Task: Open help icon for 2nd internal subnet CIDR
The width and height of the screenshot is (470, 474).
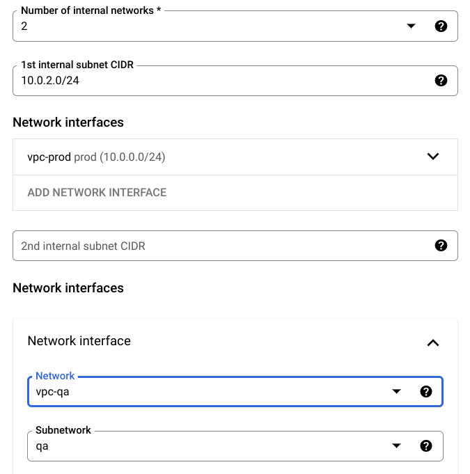Action: click(441, 246)
